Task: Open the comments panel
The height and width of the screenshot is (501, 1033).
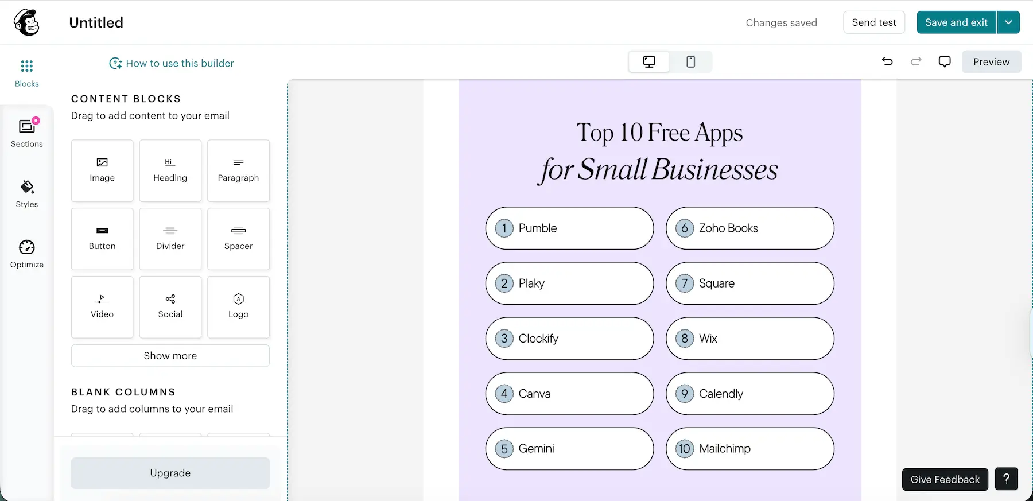Action: [945, 61]
